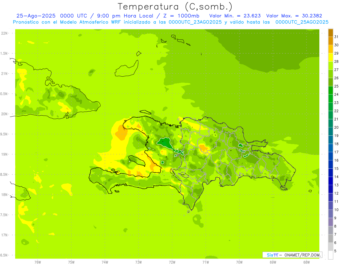Click the '74W' longitude axis label
Viewport: 344px width, 266px height.
tap(105, 262)
